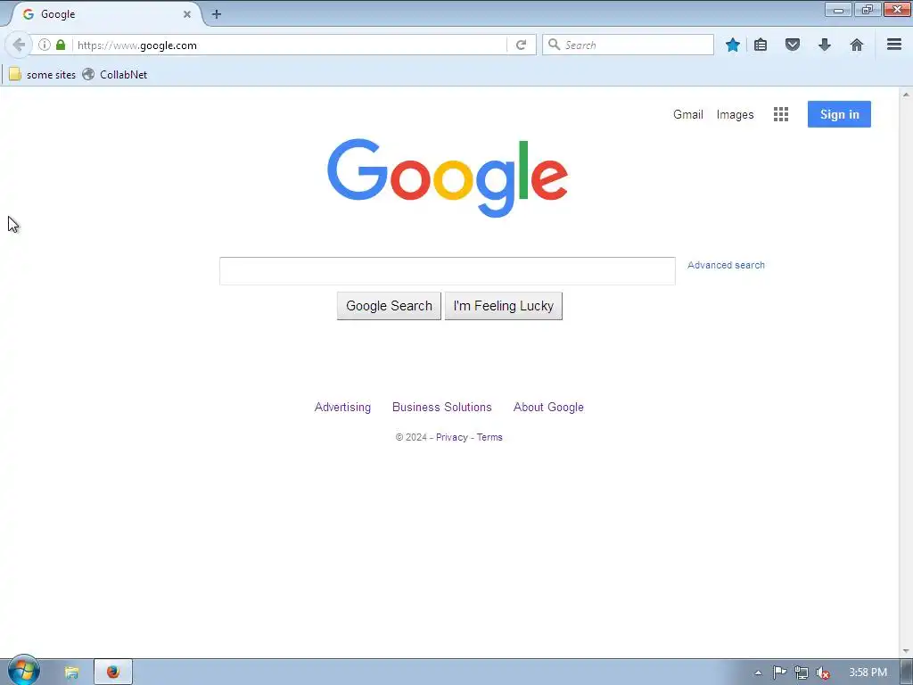Viewport: 913px width, 685px height.
Task: Open site information icon in address bar
Action: point(45,45)
